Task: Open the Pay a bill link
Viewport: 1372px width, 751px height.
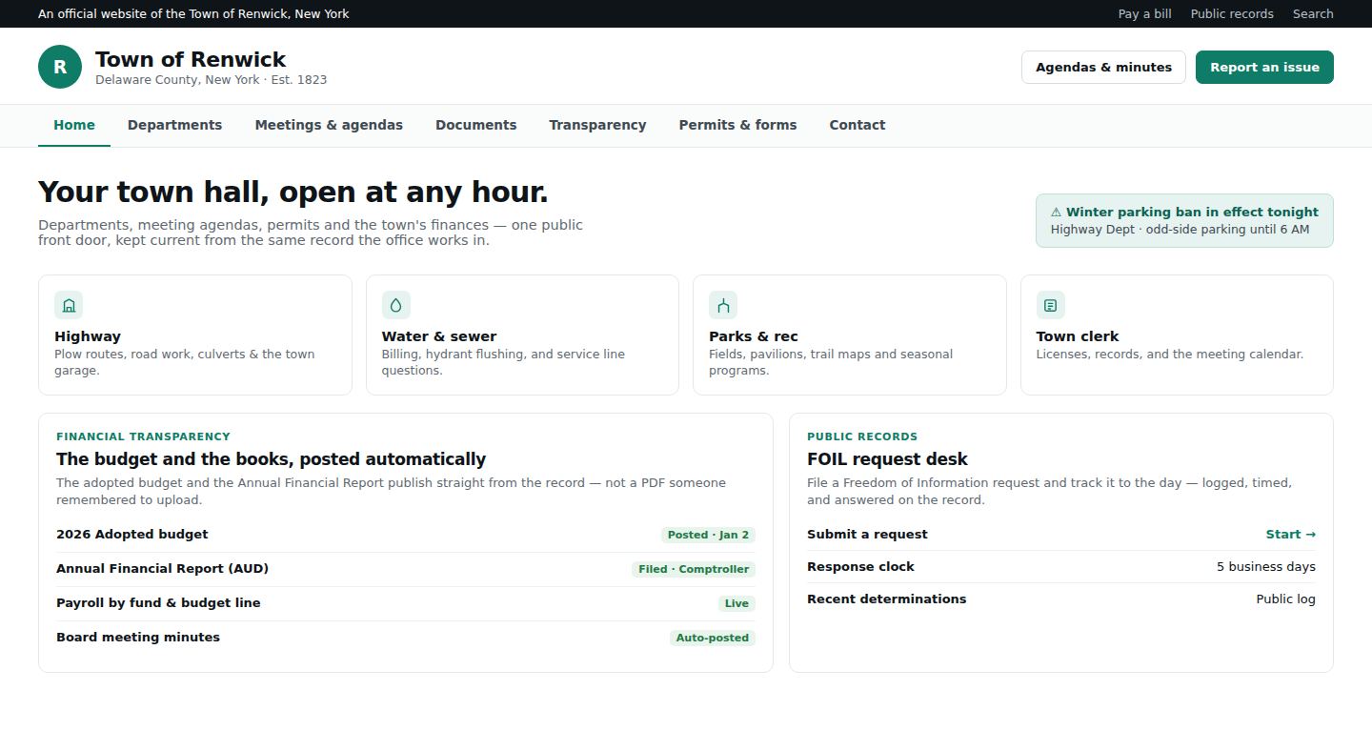Action: click(1144, 14)
